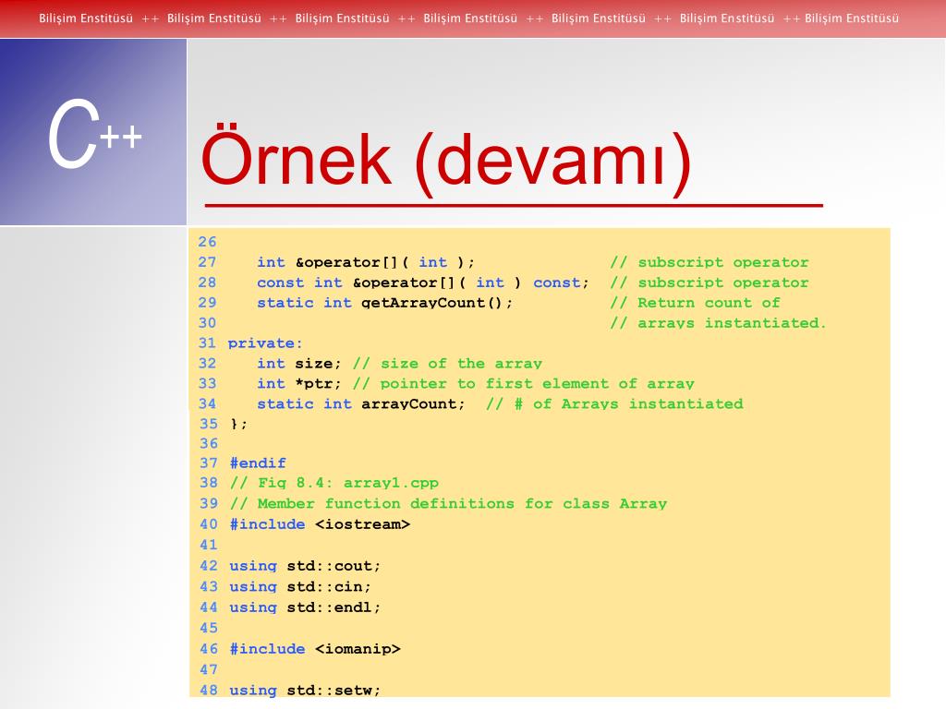Click the "// pointer to first element of array" comment
This screenshot has height=709, width=946.
click(523, 383)
